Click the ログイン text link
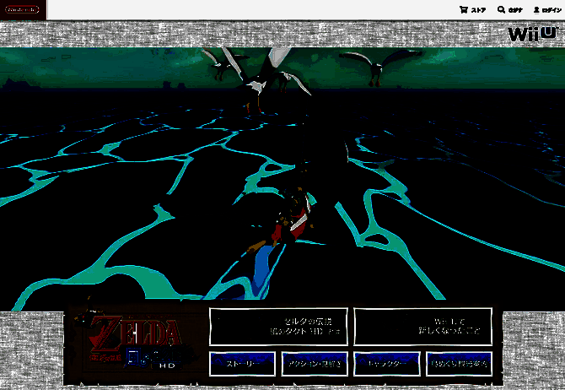The height and width of the screenshot is (390, 565). tap(550, 10)
